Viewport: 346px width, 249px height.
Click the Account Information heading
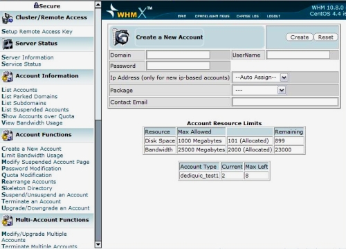pyautogui.click(x=47, y=76)
